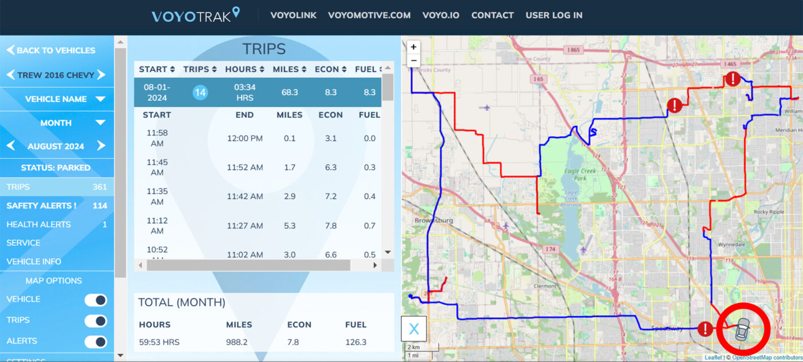
Task: Select the 11:35 AM trip row
Action: [x=258, y=196]
